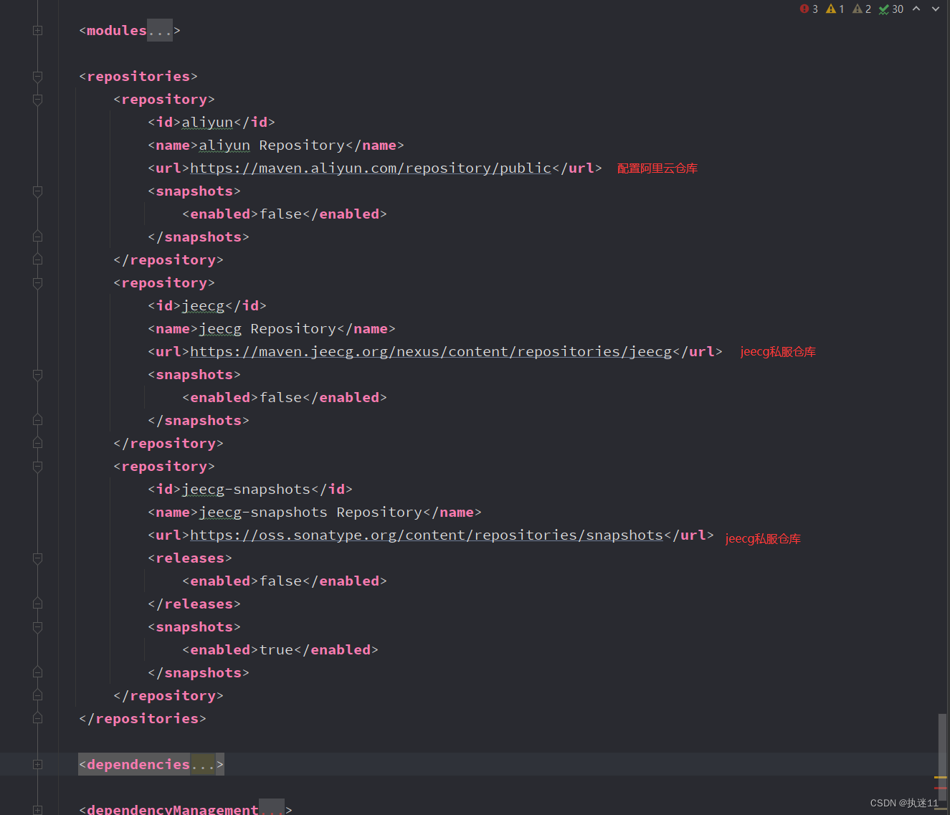Image resolution: width=950 pixels, height=815 pixels.
Task: Collapse the jeecg repository block fold
Action: tap(37, 283)
